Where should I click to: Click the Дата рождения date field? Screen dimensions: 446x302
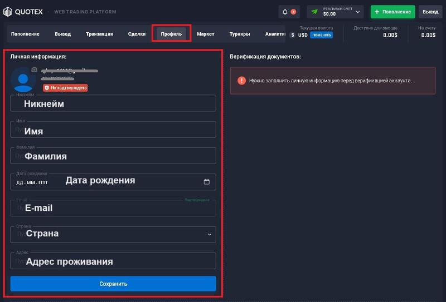(x=113, y=182)
